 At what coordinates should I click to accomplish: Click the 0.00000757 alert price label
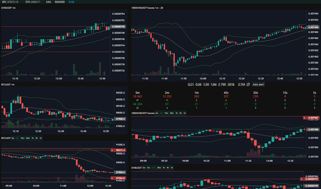point(312,179)
